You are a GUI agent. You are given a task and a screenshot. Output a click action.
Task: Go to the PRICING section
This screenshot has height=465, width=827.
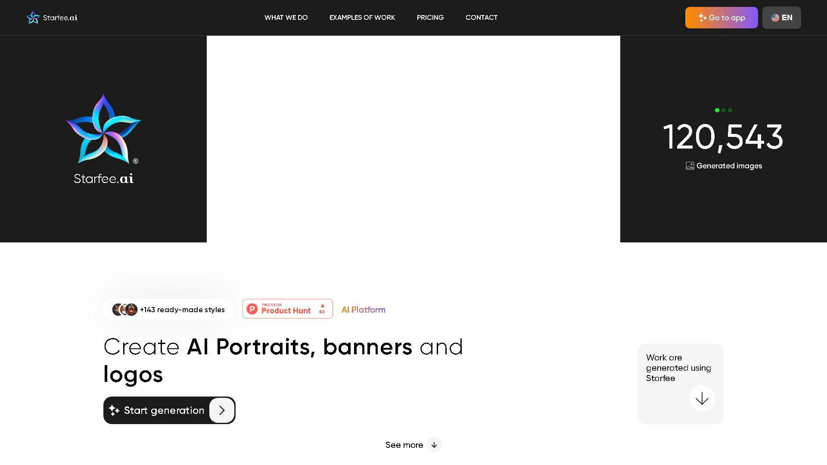(430, 18)
